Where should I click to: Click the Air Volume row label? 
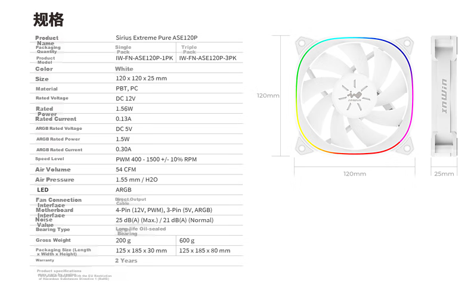coord(53,170)
